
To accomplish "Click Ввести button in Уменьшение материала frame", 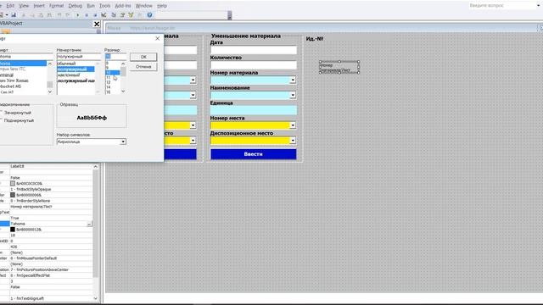I will point(253,154).
